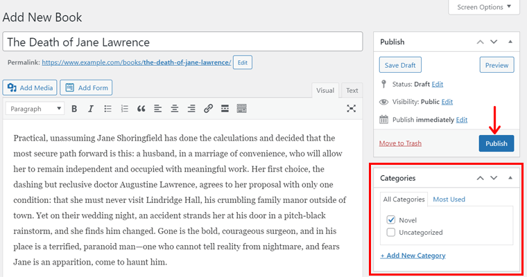Show the toolbar toggle extra row

241,109
